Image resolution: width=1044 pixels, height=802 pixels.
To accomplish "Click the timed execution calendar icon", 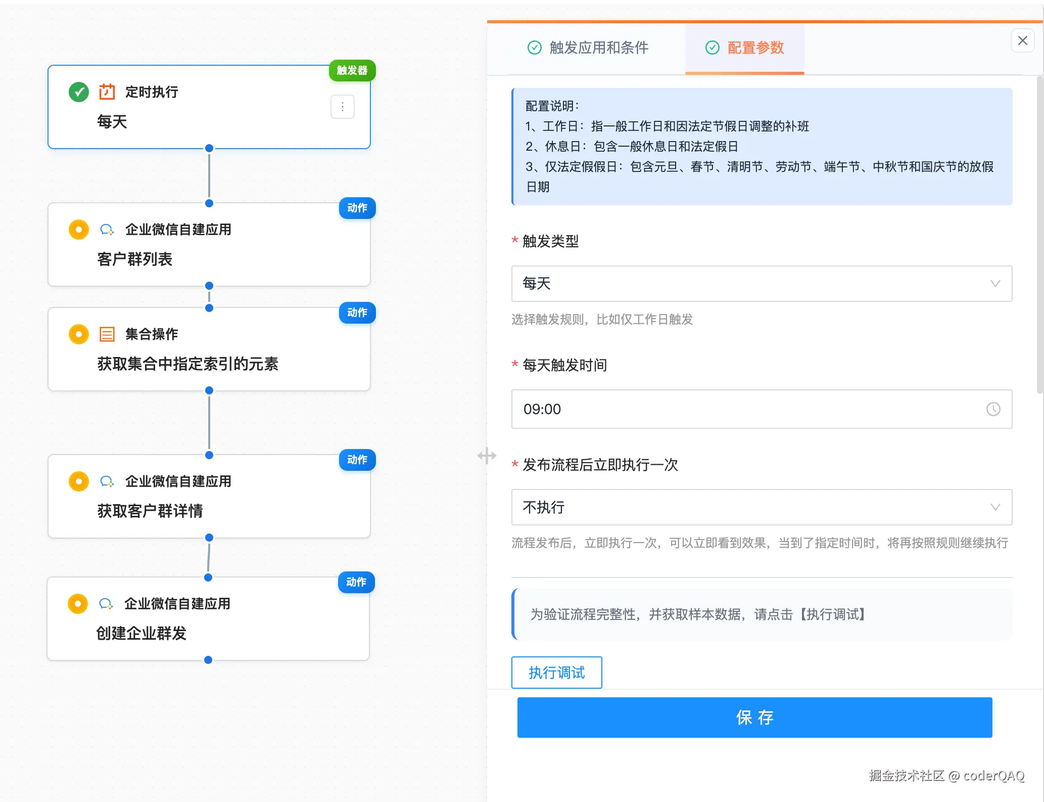I will [x=107, y=92].
